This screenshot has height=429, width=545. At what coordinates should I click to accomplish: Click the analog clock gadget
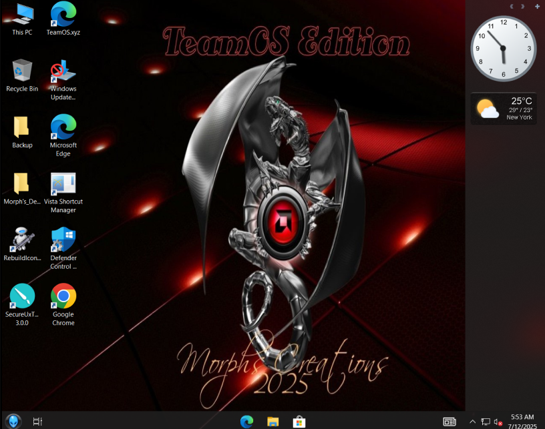point(503,48)
